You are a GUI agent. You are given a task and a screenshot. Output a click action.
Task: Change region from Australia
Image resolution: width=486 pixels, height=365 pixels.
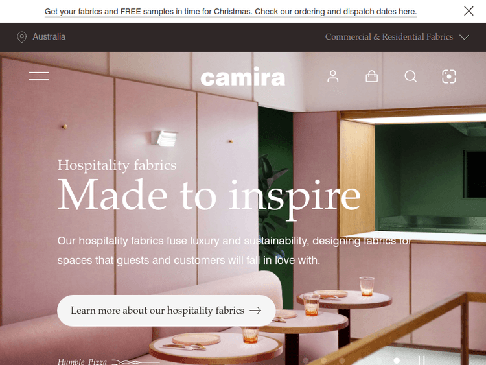[x=49, y=36]
